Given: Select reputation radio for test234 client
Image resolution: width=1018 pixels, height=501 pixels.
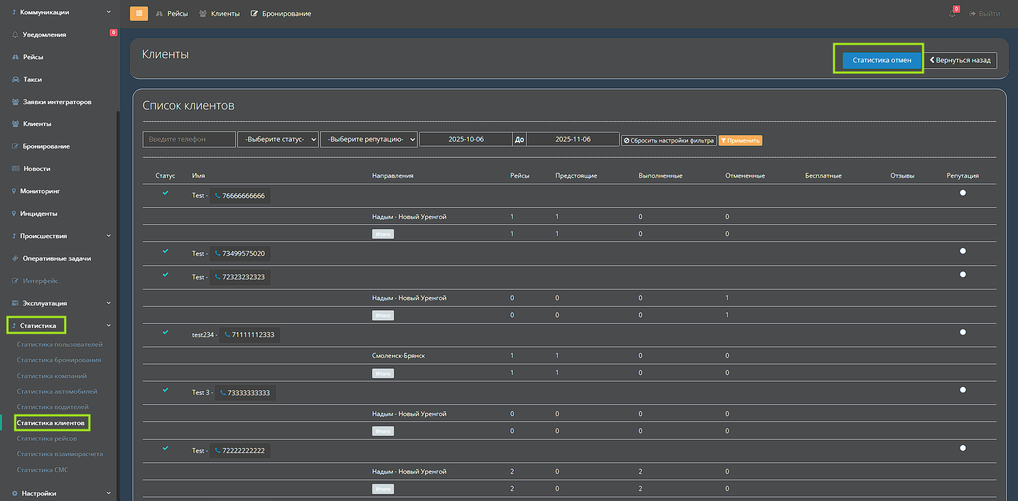Looking at the screenshot, I should click(x=962, y=332).
